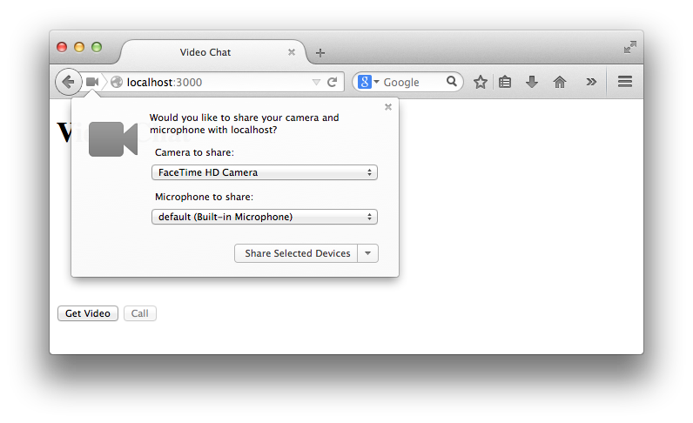Open the Camera to share dropdown
The height and width of the screenshot is (423, 693).
click(x=265, y=172)
